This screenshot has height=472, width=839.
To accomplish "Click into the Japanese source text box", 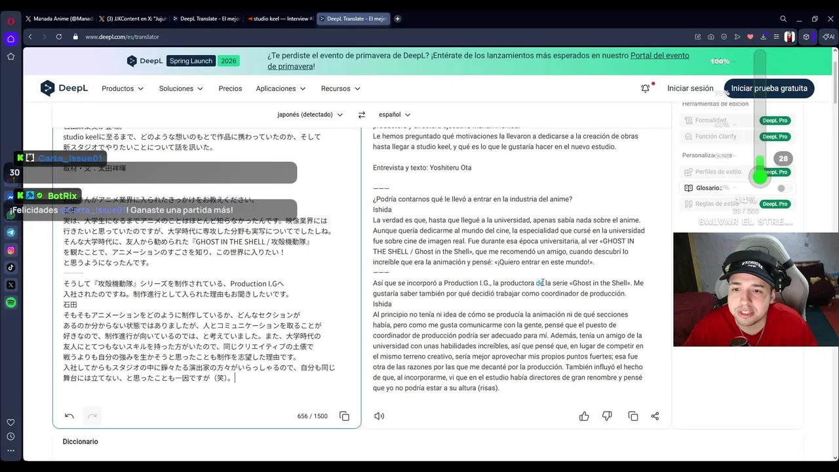I will [206, 262].
